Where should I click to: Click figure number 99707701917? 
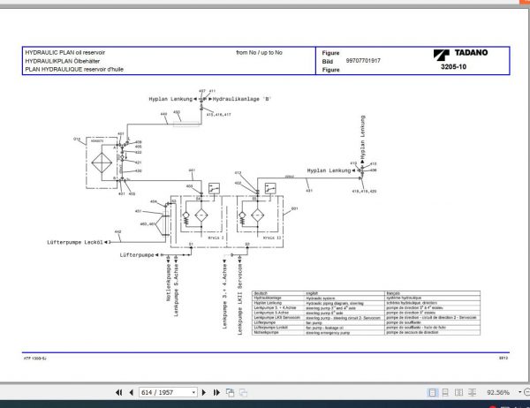pos(363,61)
